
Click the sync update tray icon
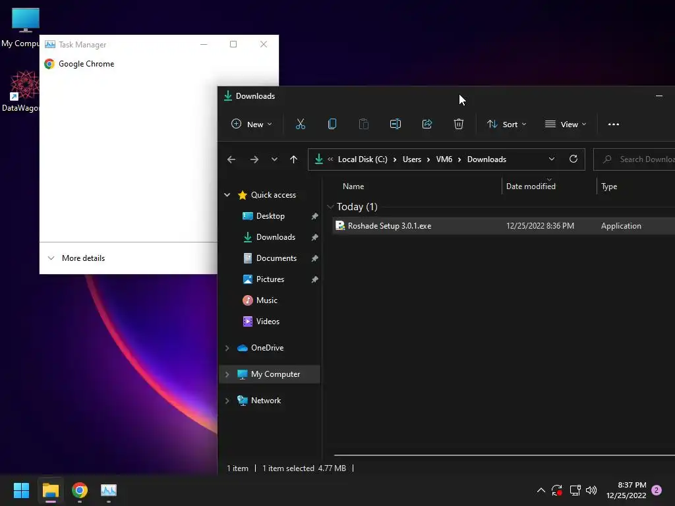coord(556,490)
